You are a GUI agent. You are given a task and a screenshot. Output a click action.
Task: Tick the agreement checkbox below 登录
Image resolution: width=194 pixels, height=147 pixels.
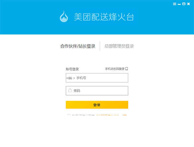[69, 115]
